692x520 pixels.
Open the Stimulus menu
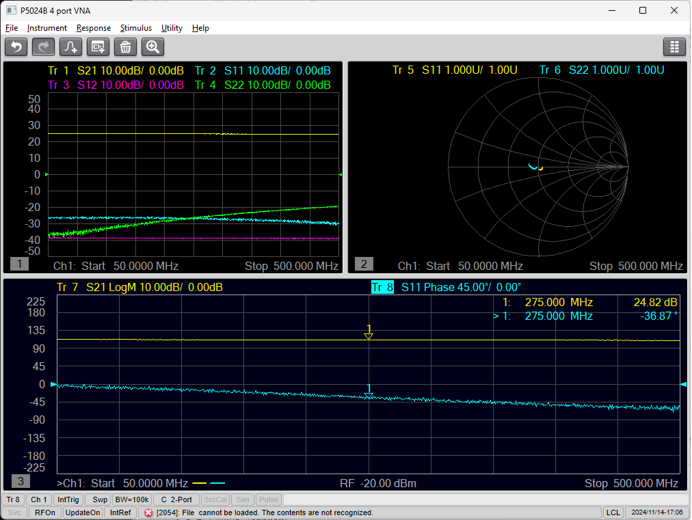click(136, 28)
